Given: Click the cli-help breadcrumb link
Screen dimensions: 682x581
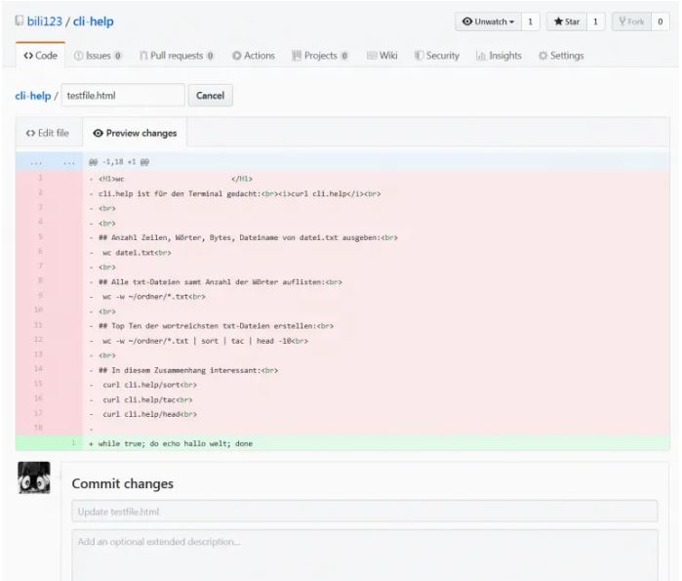Looking at the screenshot, I should (33, 96).
